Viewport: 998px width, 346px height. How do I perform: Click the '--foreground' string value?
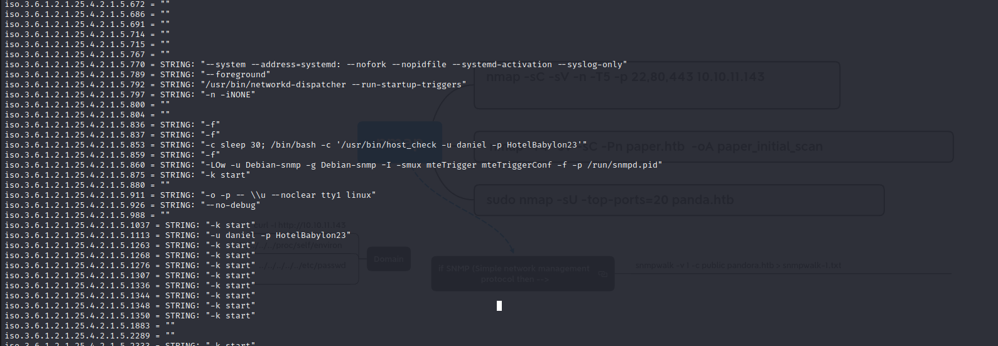pyautogui.click(x=236, y=75)
